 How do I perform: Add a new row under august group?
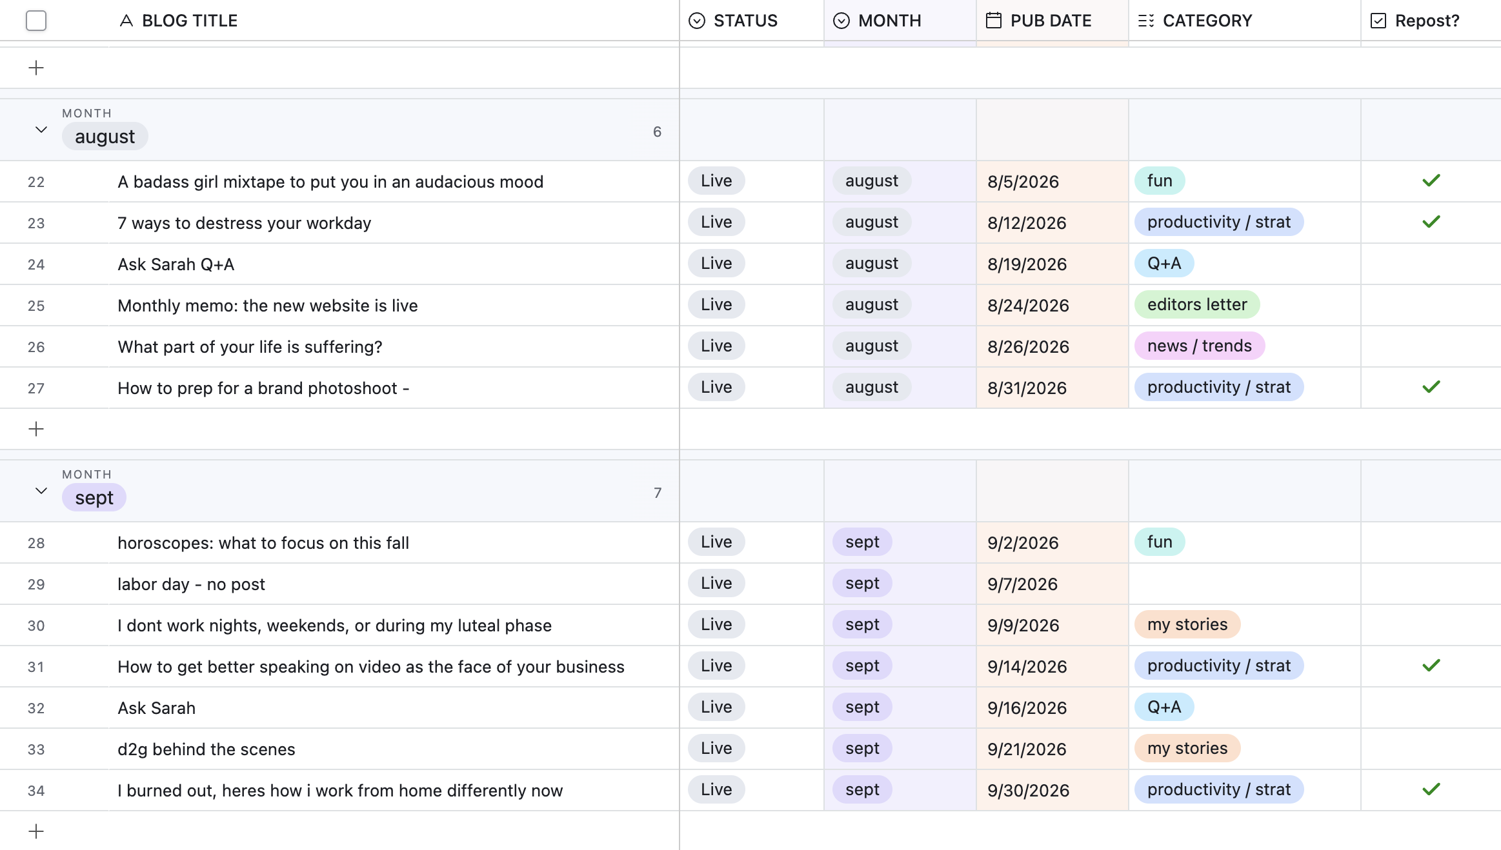[36, 429]
